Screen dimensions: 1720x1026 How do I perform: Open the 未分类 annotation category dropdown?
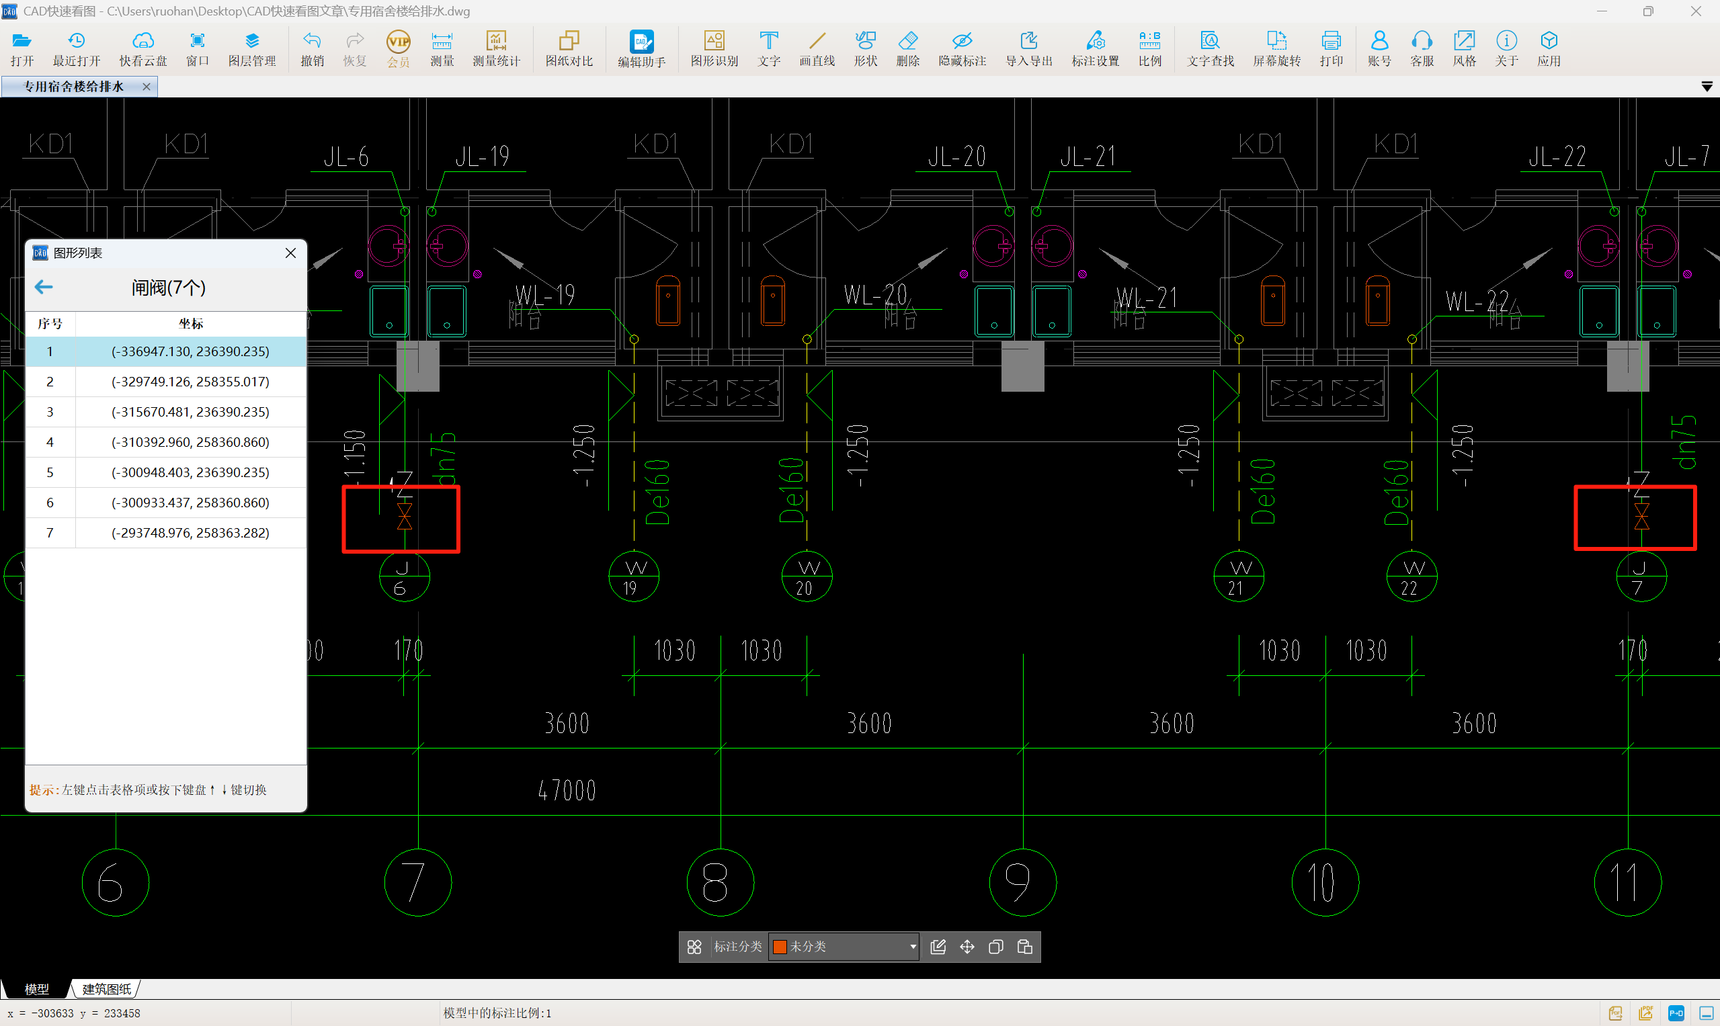click(913, 947)
